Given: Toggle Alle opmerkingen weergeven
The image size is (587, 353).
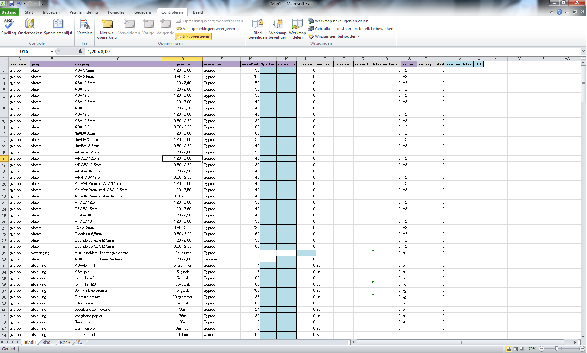Looking at the screenshot, I should point(205,29).
